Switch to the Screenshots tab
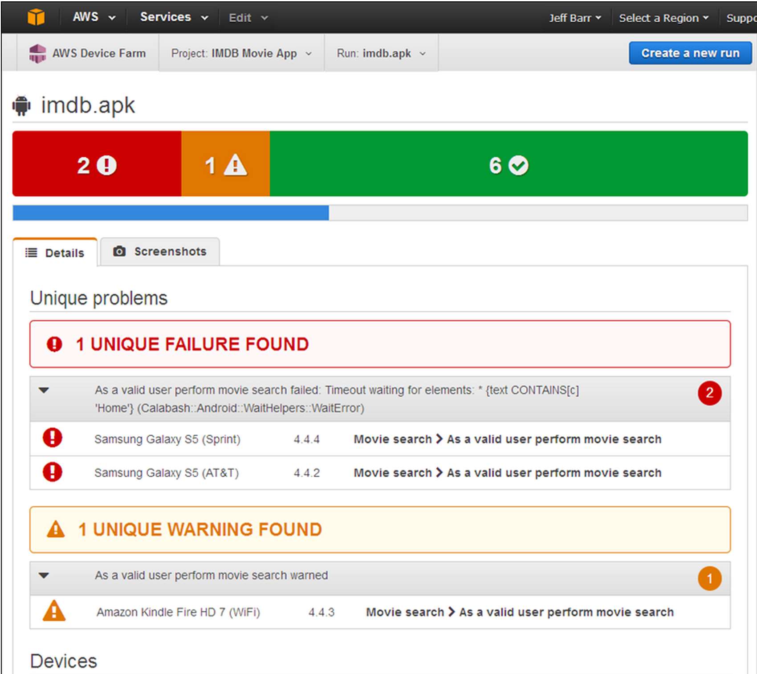757x674 pixels. 160,252
